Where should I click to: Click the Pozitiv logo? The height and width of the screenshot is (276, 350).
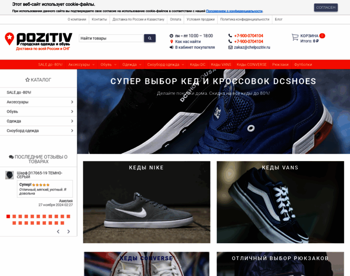(x=38, y=41)
